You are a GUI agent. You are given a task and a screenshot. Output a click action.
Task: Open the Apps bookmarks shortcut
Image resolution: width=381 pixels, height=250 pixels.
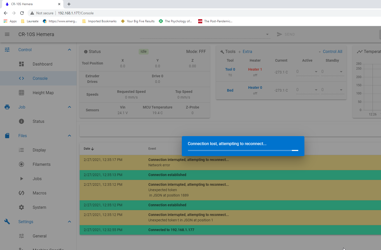[10, 21]
